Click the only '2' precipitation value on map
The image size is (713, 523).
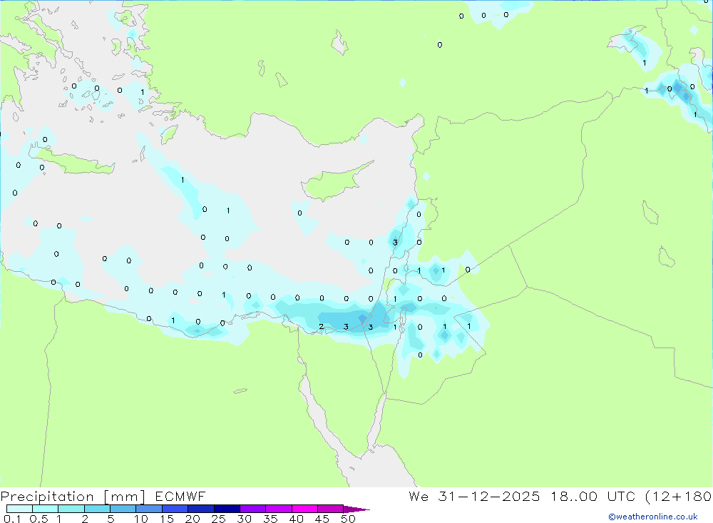[322, 327]
